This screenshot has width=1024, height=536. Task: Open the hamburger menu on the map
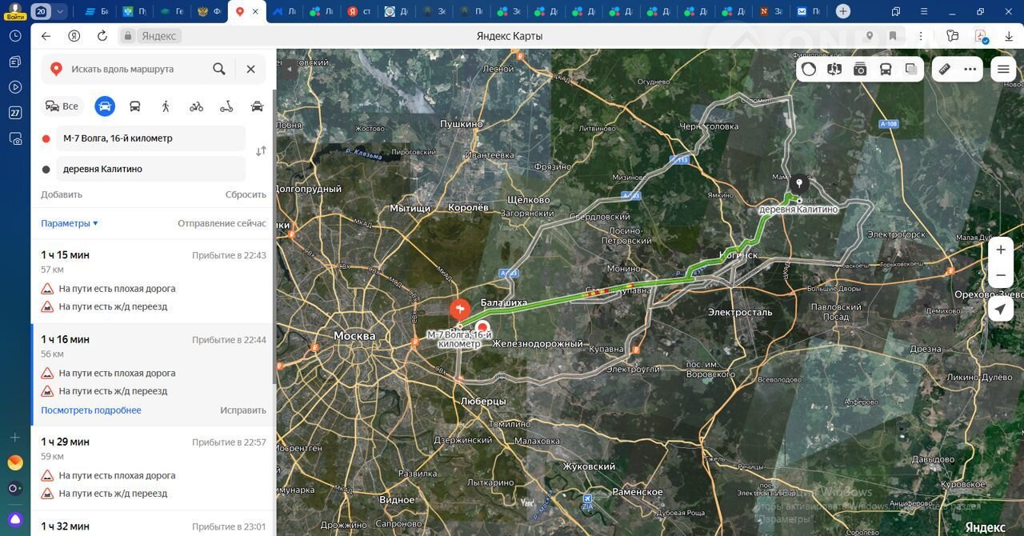[1003, 70]
